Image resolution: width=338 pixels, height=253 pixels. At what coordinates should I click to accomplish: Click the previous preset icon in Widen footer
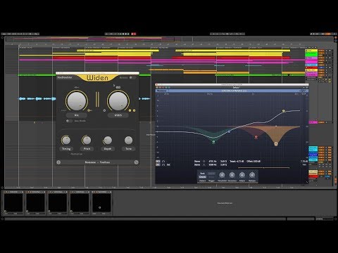[x=58, y=162]
